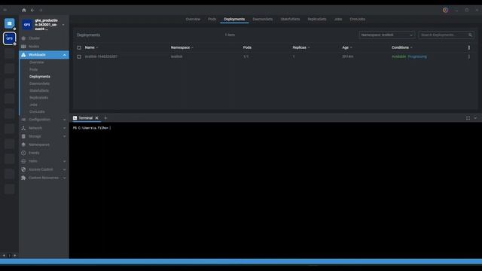The width and height of the screenshot is (482, 271).
Task: Open Jobs in the sidebar
Action: pyautogui.click(x=33, y=105)
